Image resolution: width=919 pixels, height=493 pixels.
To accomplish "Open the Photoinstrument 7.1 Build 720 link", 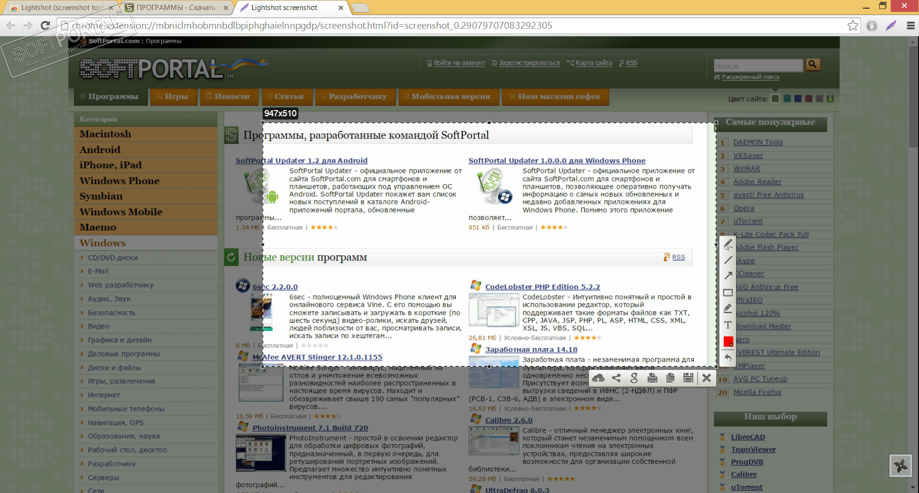I will [x=310, y=428].
